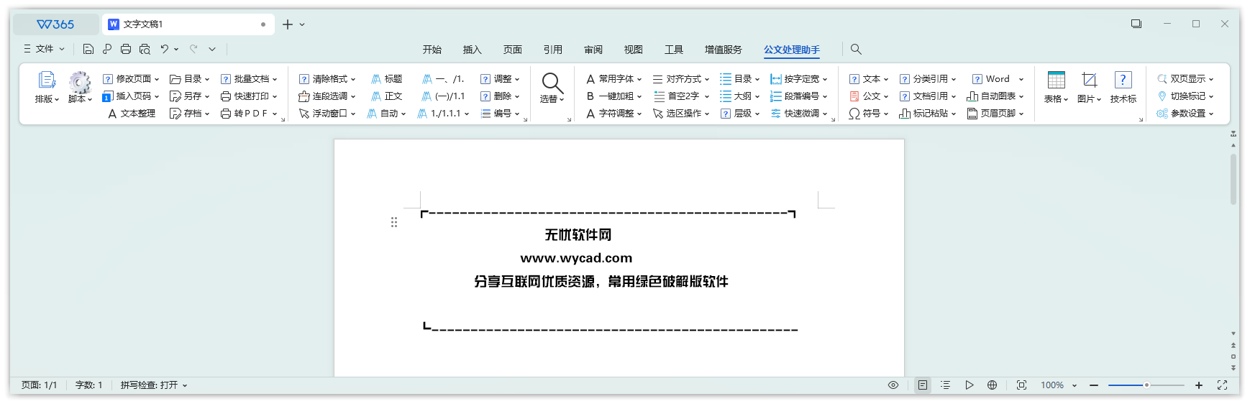Viewport: 1250px width, 404px height.
Task: Open the 100% zoom level dropdown
Action: pos(1059,385)
